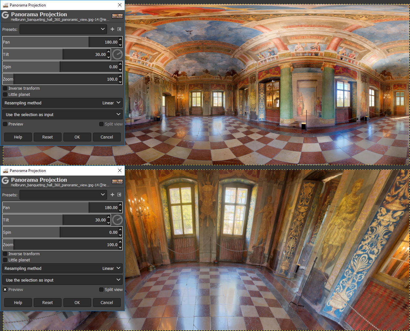Click the Tilt angle dial in bottom dialog
This screenshot has width=410, height=331.
coord(117,220)
